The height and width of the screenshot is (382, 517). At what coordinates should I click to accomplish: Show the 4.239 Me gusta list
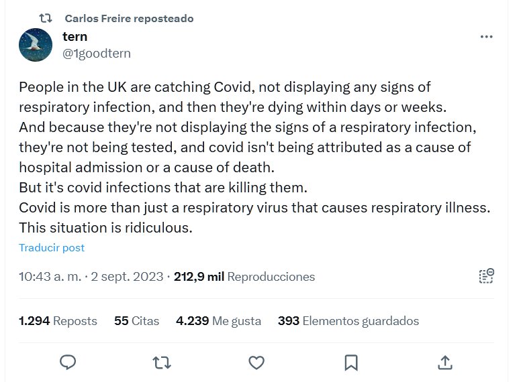(218, 321)
